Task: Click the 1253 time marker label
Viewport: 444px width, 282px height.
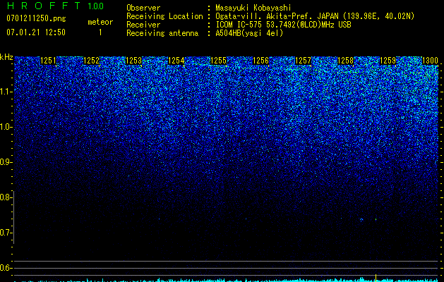Action: [133, 61]
